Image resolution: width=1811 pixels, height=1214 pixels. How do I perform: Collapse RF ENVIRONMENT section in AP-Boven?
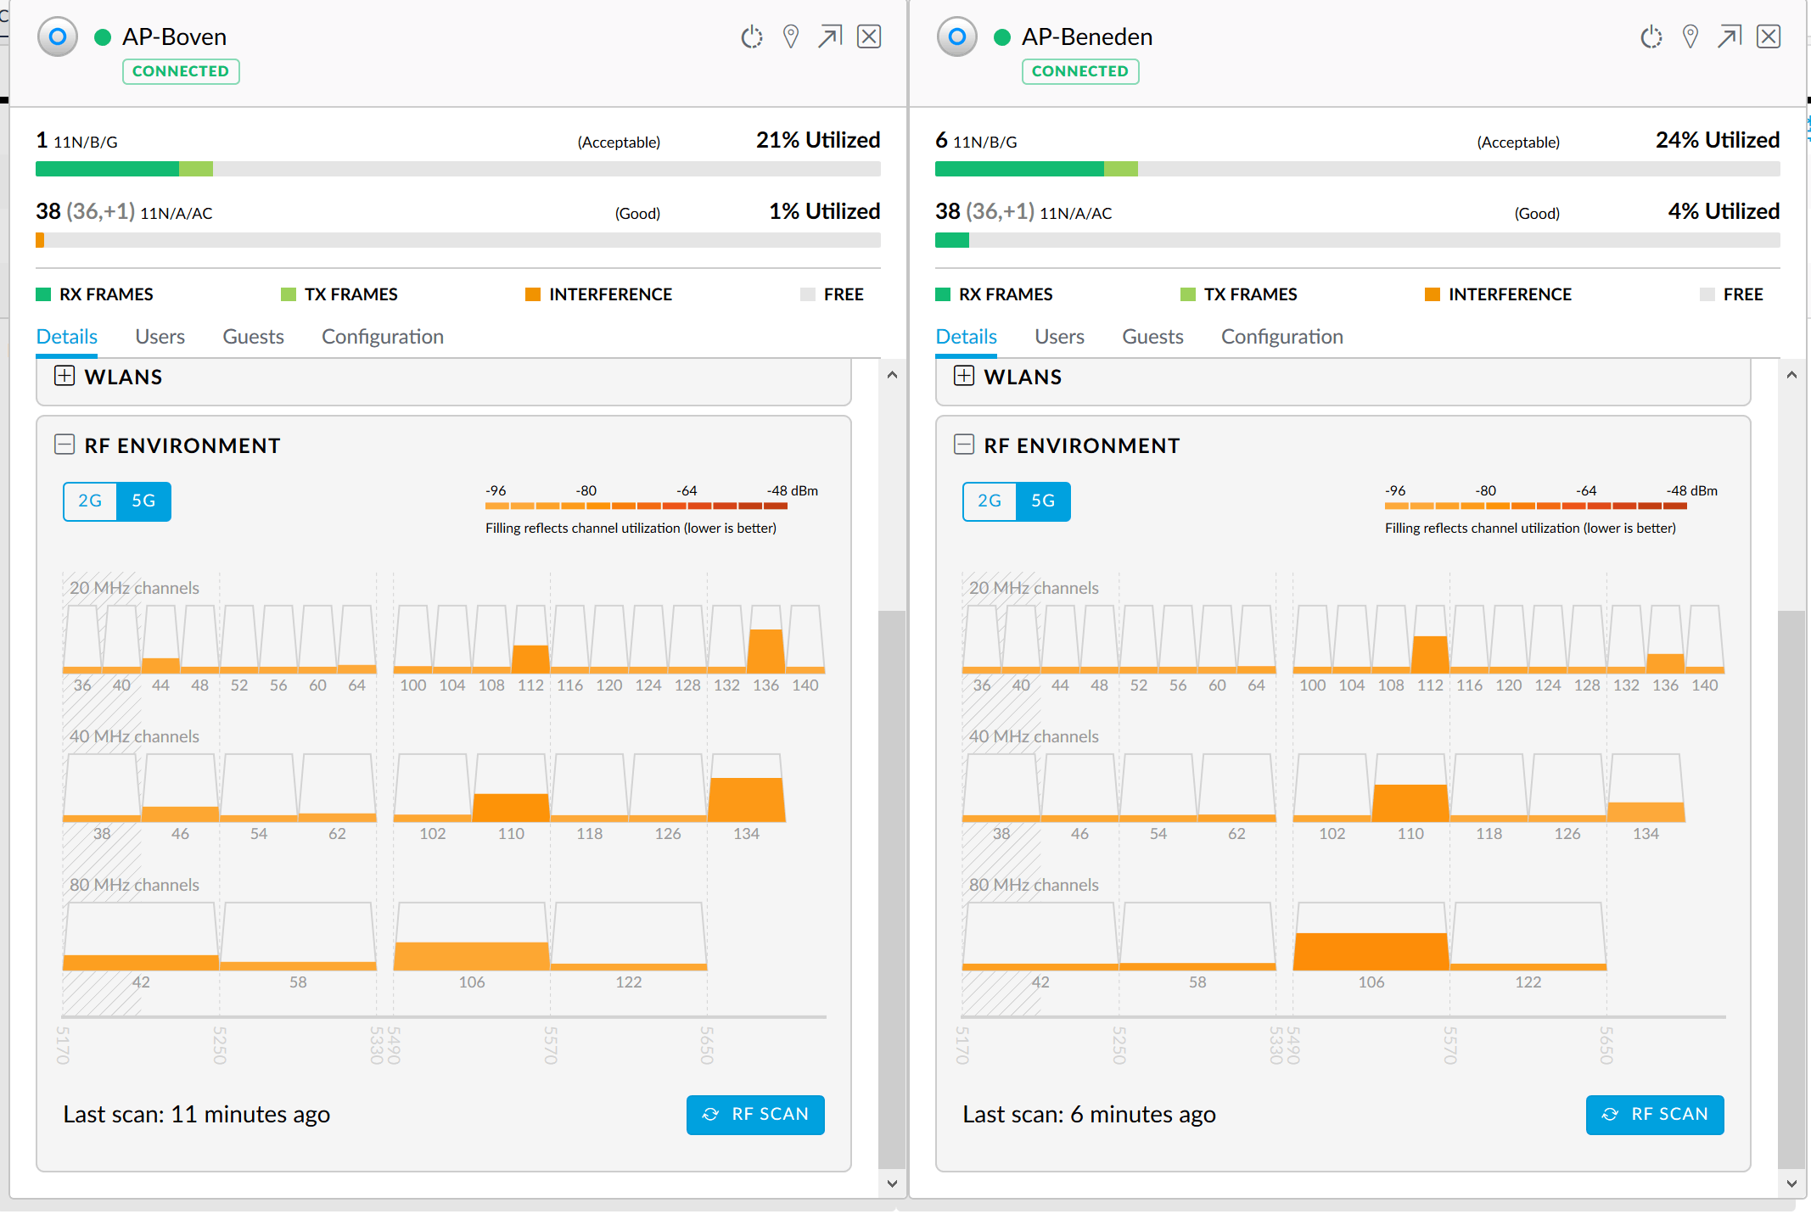pos(64,445)
